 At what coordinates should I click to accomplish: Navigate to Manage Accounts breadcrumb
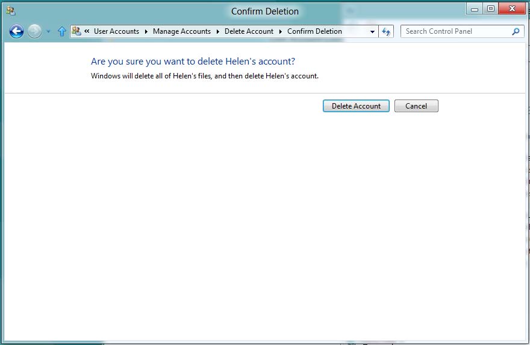pos(182,31)
